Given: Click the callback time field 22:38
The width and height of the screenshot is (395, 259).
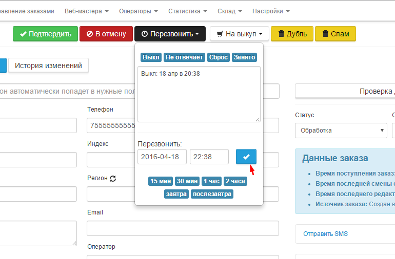Looking at the screenshot, I should (209, 157).
